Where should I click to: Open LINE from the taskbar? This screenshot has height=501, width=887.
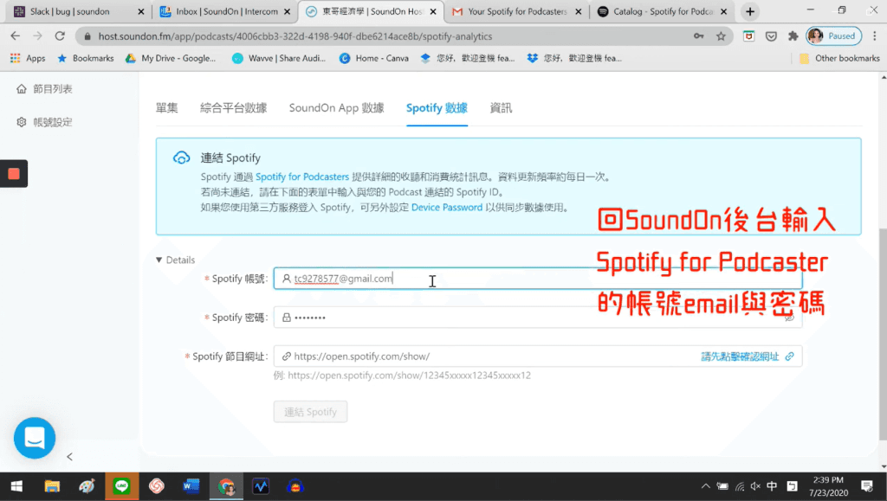121,486
